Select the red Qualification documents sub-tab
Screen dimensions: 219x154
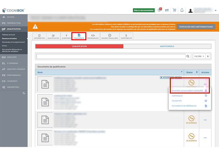pos(79,46)
